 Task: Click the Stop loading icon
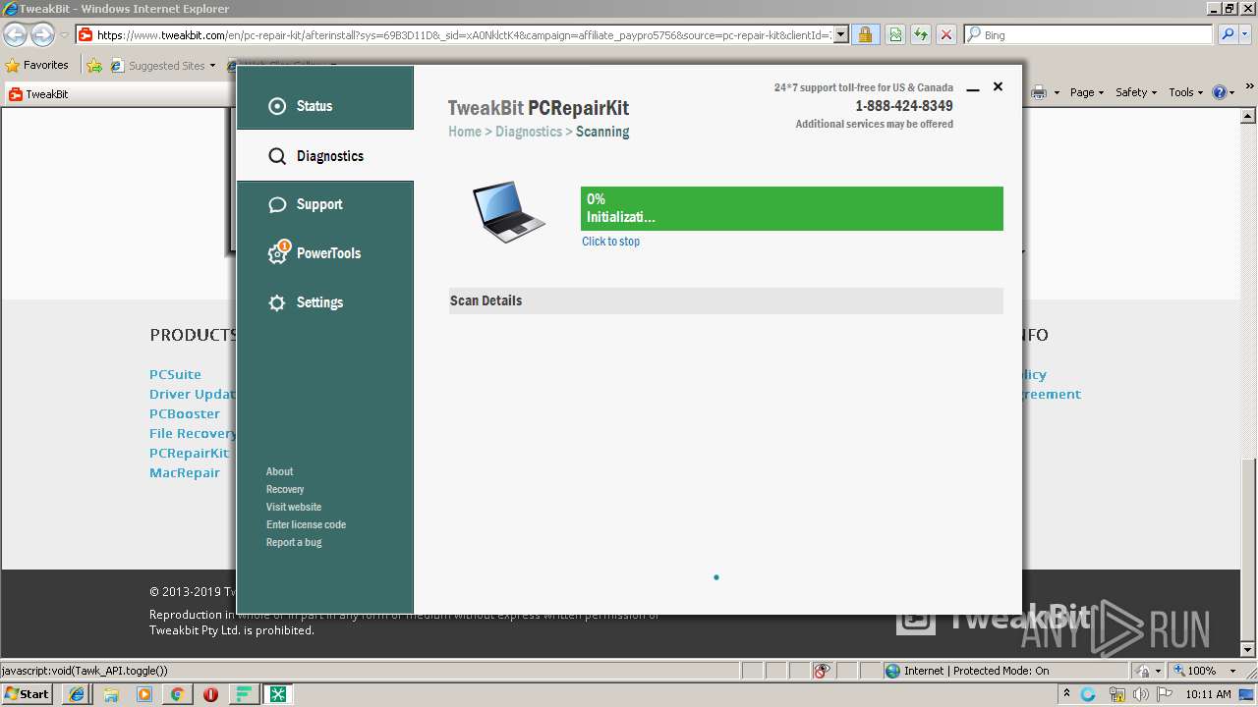(x=945, y=35)
